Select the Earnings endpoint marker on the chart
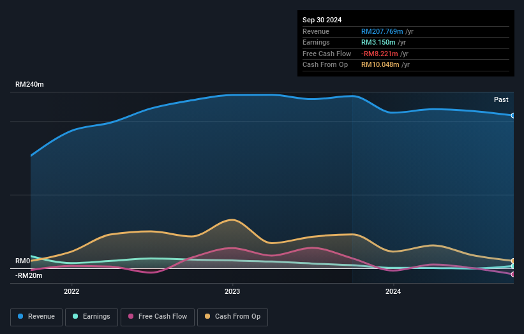524x334 pixels. [513, 266]
